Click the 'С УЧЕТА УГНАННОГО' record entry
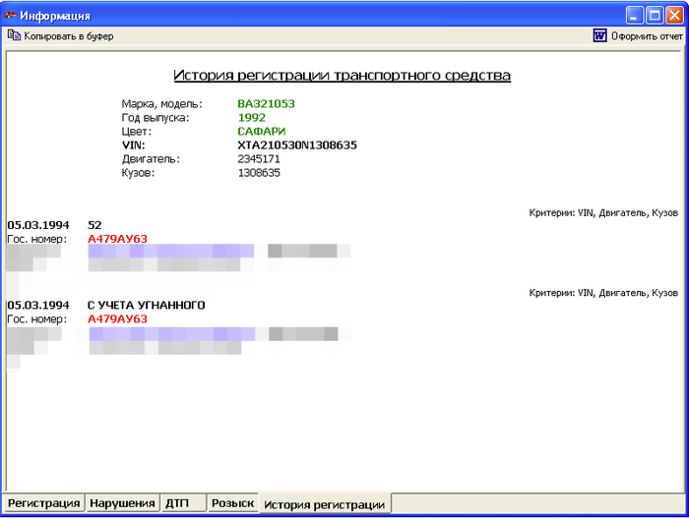Image resolution: width=689 pixels, height=519 pixels. pos(146,306)
